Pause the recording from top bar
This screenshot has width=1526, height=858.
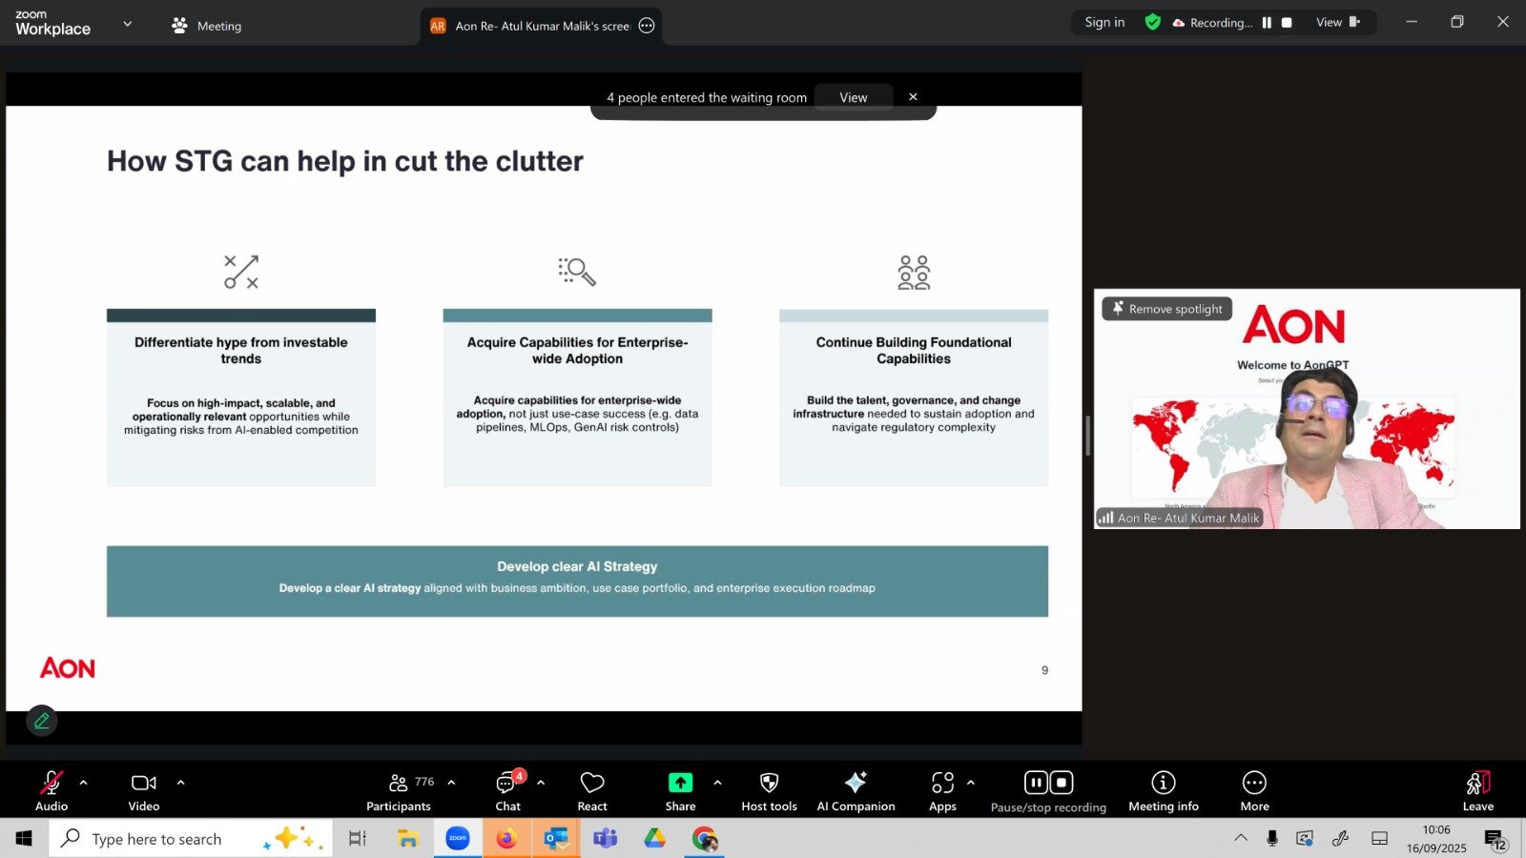1267,23
